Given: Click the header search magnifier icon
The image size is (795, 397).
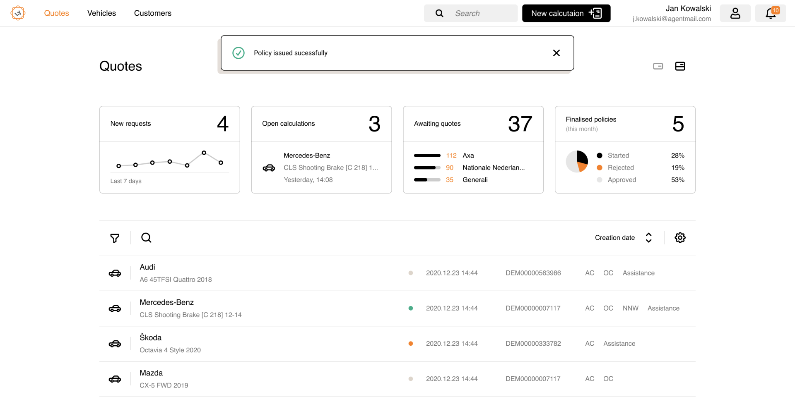Looking at the screenshot, I should pos(439,13).
